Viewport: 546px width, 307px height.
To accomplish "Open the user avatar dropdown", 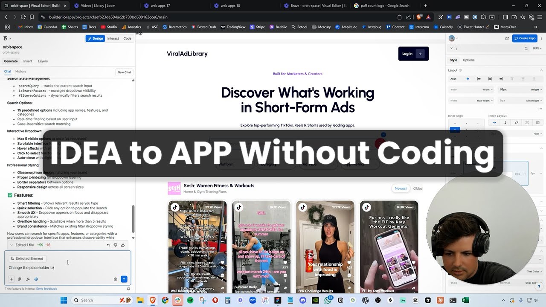I will 454,38.
